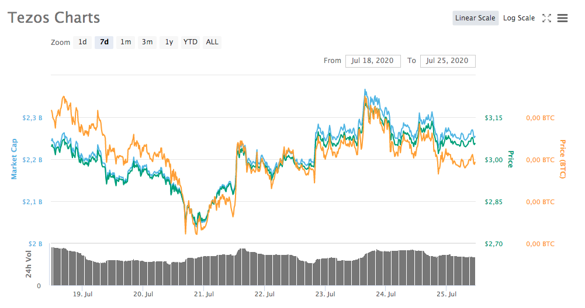Click the Price (BTC) axis title
The width and height of the screenshot is (585, 308).
563,159
